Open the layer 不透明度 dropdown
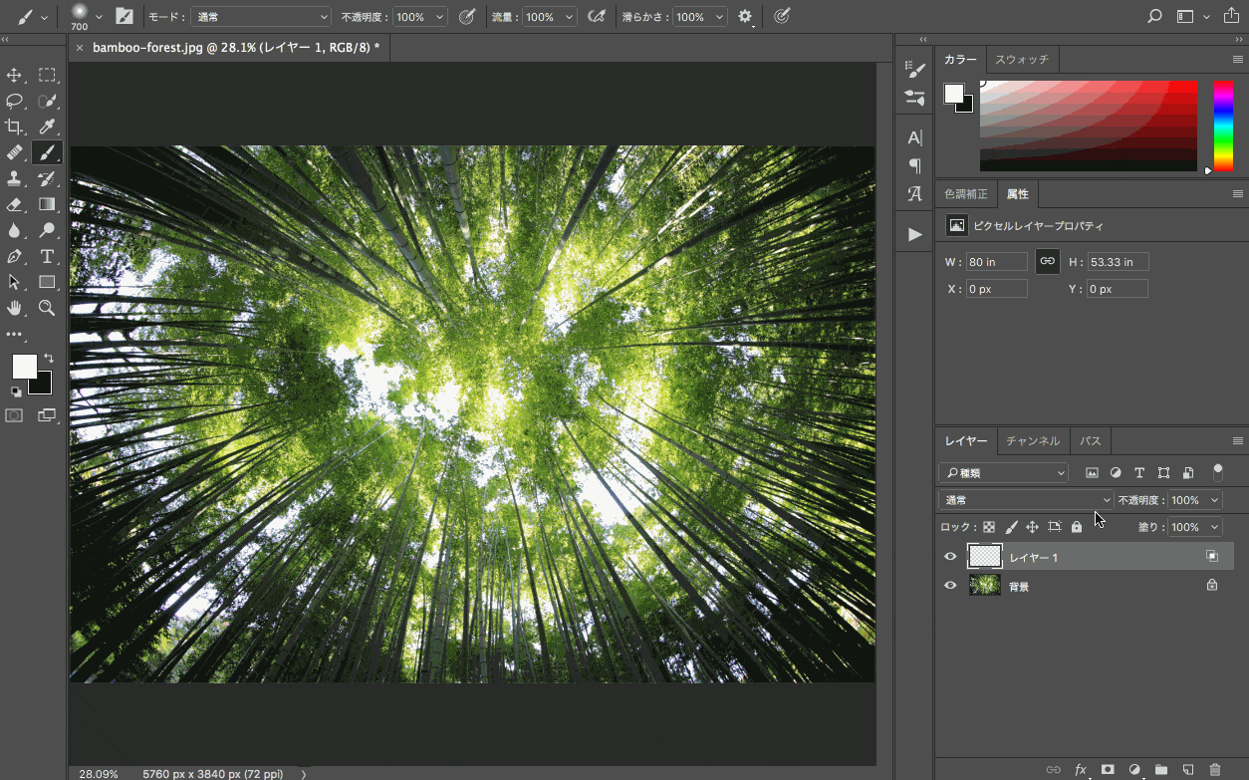This screenshot has width=1249, height=780. pyautogui.click(x=1214, y=500)
